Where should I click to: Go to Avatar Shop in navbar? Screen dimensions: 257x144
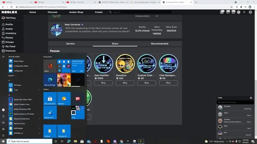76,12
